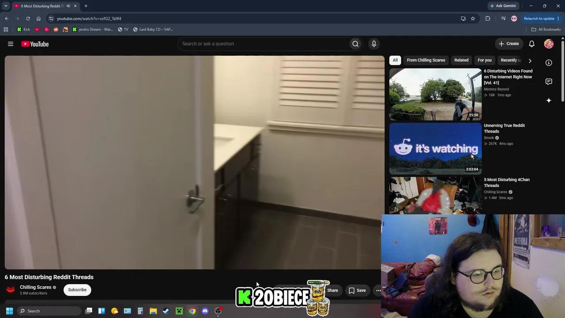Mute the tab using the speaker icon
Image resolution: width=565 pixels, height=318 pixels.
pyautogui.click(x=68, y=6)
